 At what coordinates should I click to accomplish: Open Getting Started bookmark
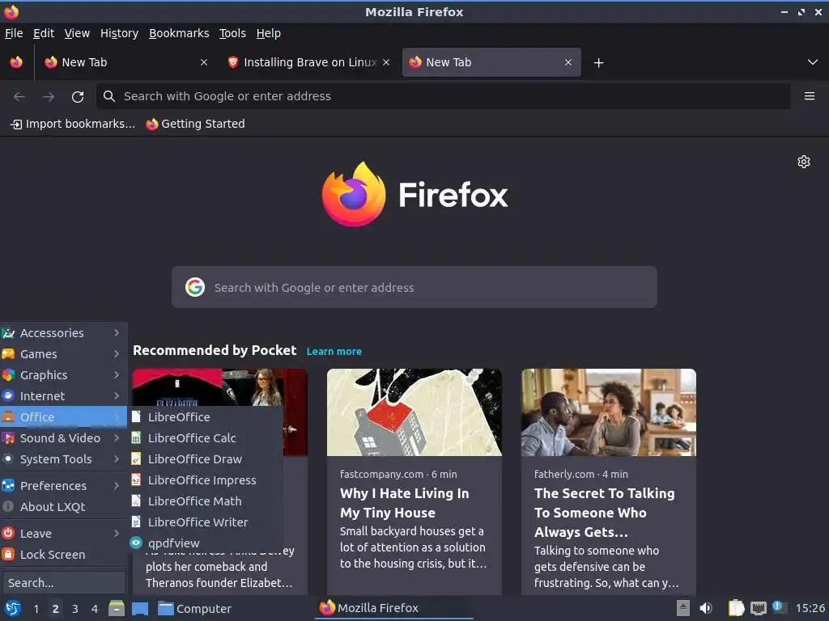click(196, 124)
